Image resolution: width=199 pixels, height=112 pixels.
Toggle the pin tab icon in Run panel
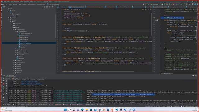(3, 98)
